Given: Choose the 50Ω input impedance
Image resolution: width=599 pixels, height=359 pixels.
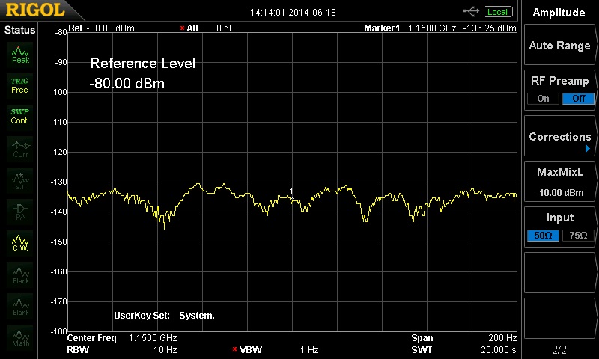Looking at the screenshot, I should [543, 236].
